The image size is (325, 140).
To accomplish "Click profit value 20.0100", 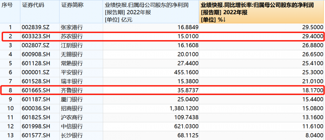I will tap(188, 54).
